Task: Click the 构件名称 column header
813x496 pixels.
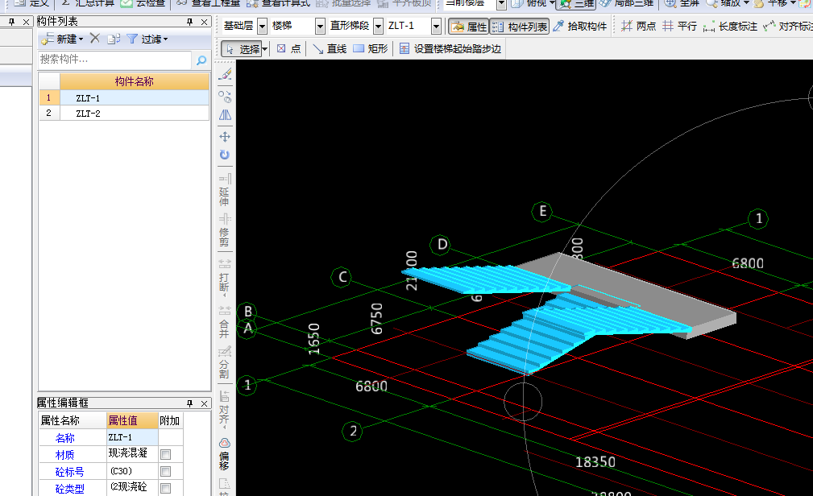Action: click(x=135, y=81)
